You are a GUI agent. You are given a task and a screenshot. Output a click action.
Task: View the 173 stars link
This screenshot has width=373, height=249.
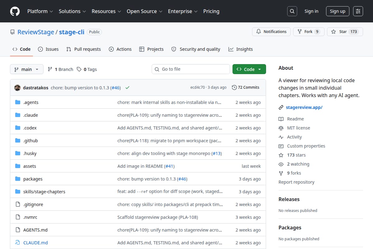pyautogui.click(x=296, y=155)
